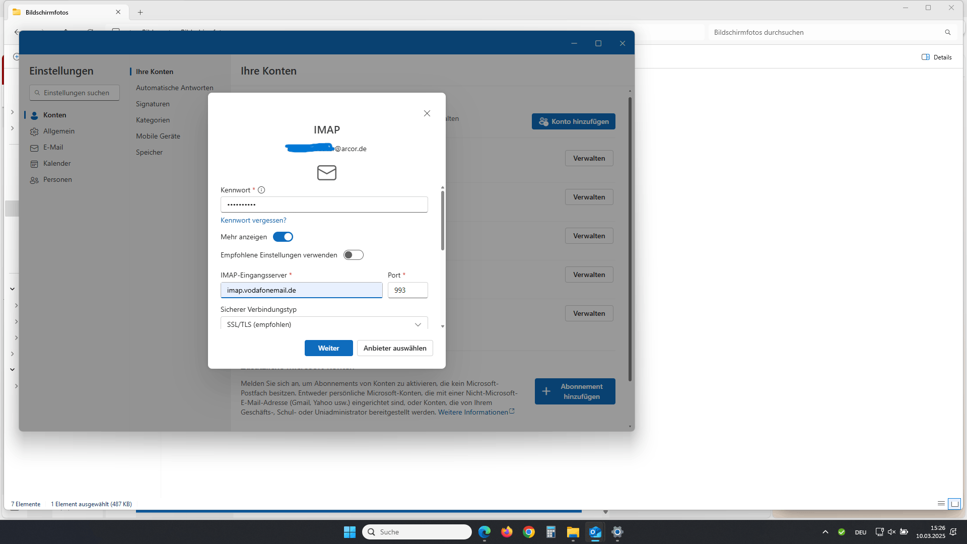Image resolution: width=967 pixels, height=544 pixels.
Task: Show hidden system tray icons
Action: 825,532
